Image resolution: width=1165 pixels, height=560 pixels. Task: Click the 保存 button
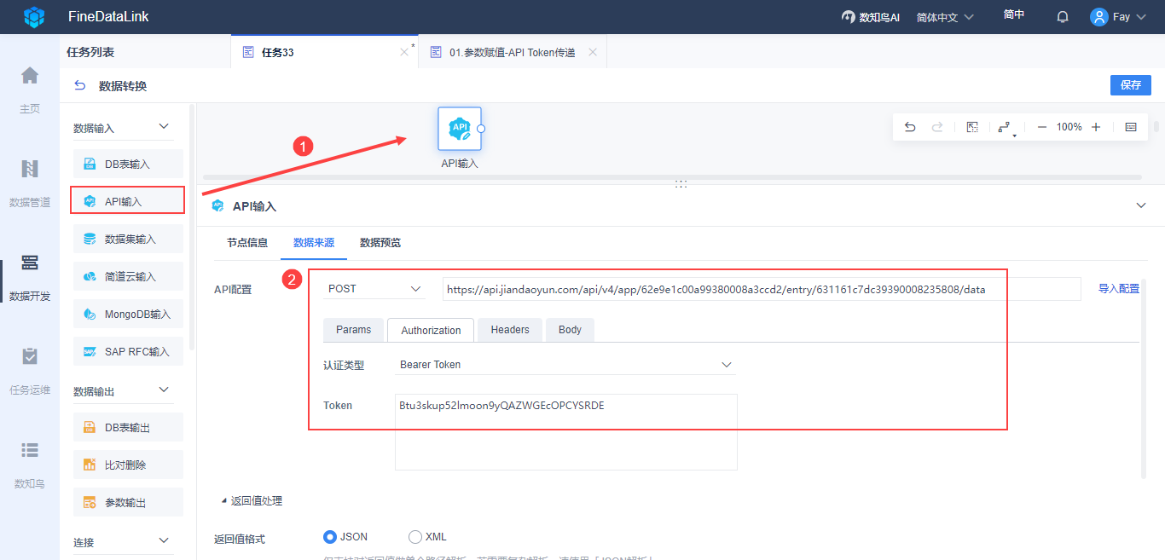click(x=1131, y=85)
